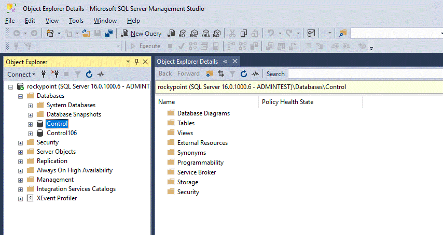Open the Help menu
443x235 pixels.
coord(133,21)
